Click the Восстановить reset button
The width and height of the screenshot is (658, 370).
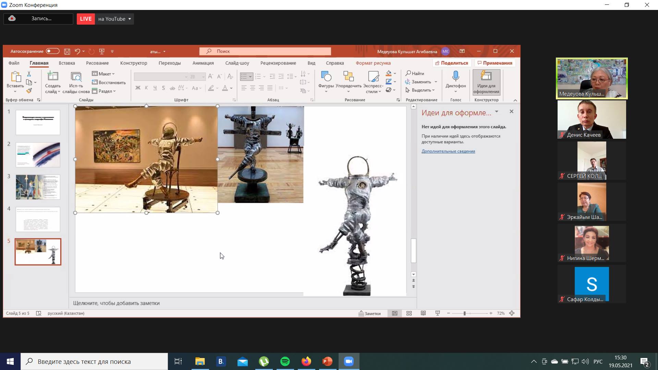click(x=109, y=83)
